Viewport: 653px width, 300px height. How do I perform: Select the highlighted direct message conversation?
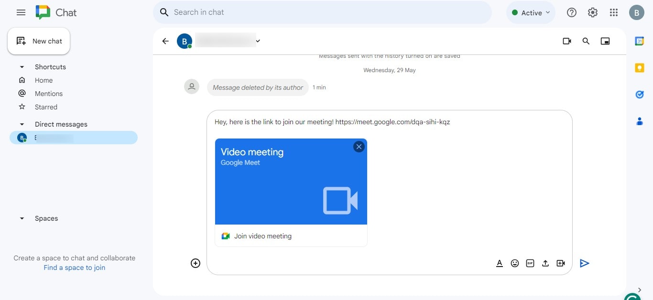[74, 138]
